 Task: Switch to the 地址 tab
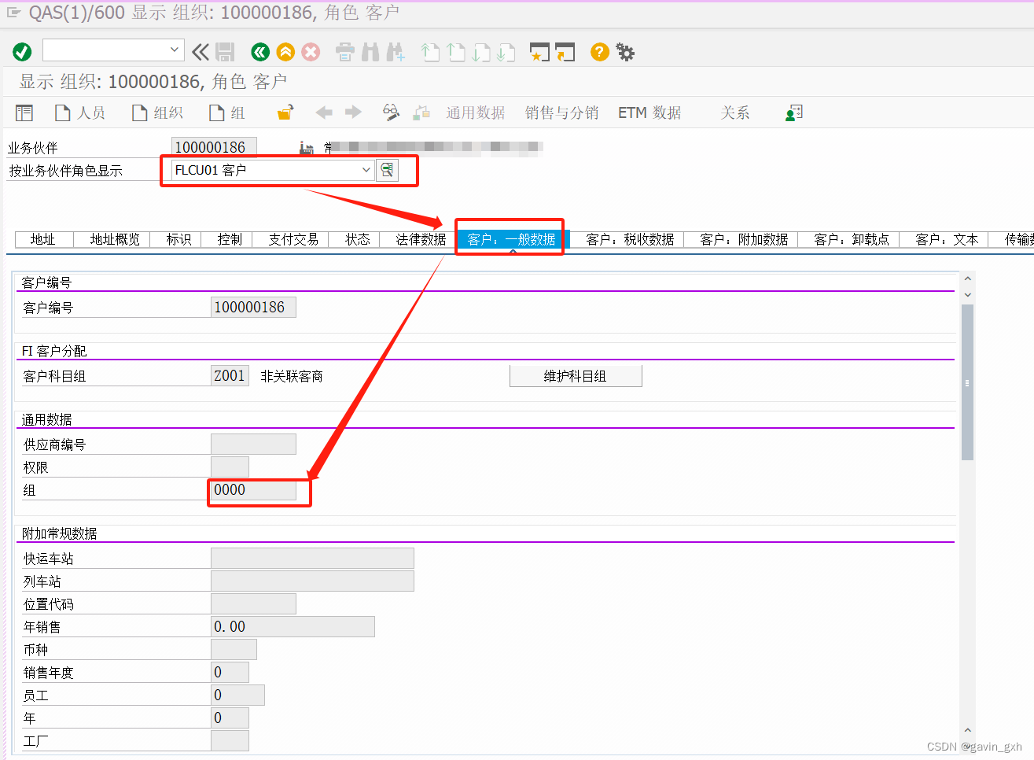43,239
